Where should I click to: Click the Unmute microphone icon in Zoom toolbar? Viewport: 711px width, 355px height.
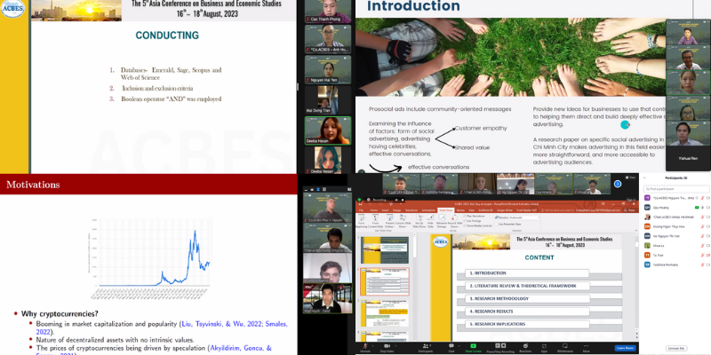click(365, 346)
